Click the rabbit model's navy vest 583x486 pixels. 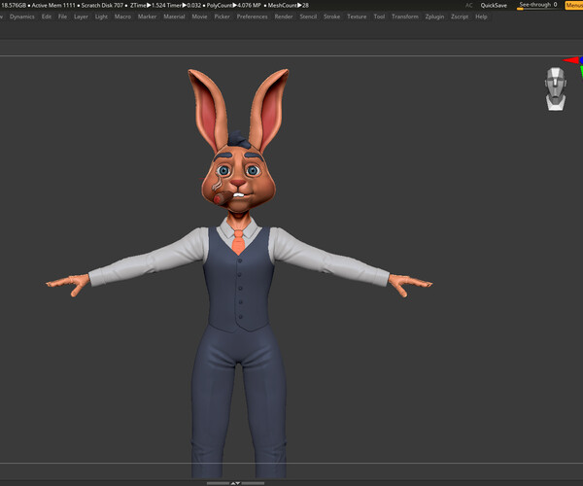[x=239, y=283]
